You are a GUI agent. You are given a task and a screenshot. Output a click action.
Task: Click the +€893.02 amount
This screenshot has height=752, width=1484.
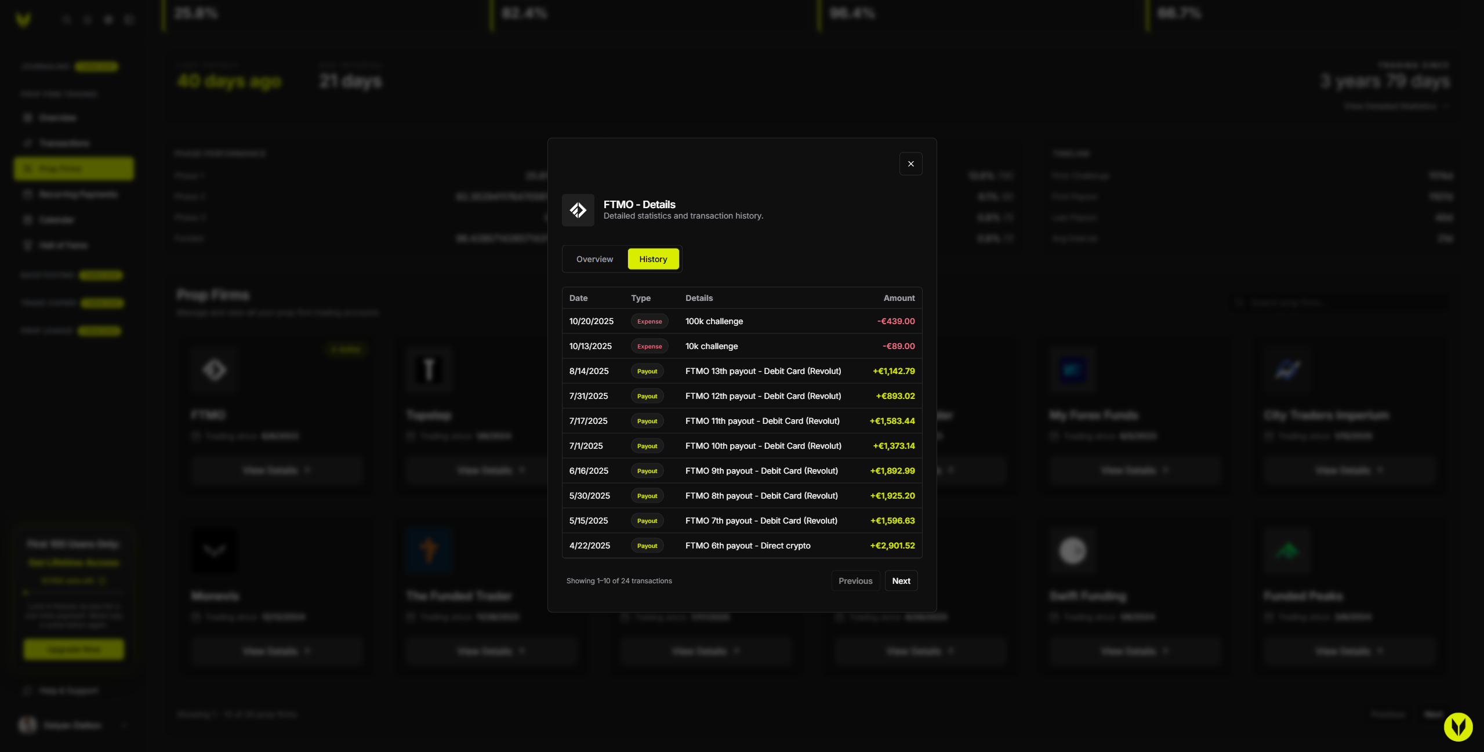(x=895, y=396)
